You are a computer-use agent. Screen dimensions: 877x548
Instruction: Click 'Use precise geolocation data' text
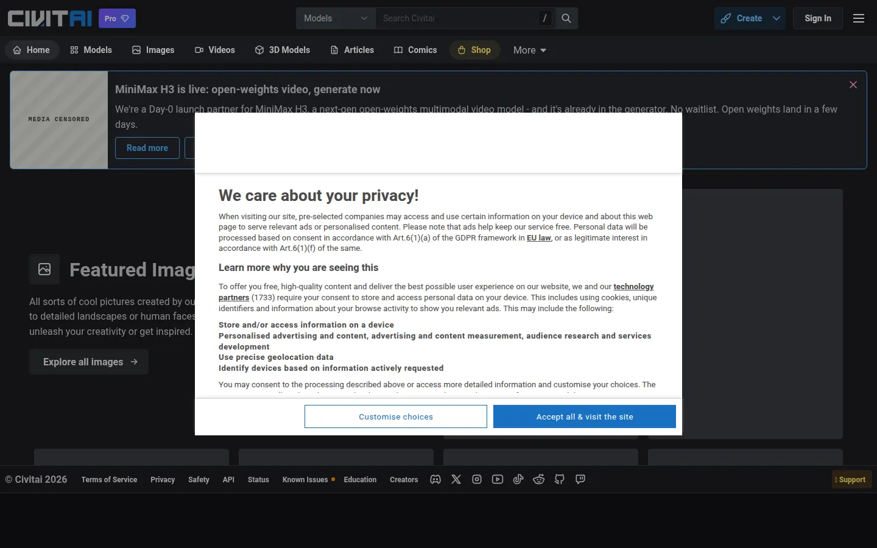(276, 357)
